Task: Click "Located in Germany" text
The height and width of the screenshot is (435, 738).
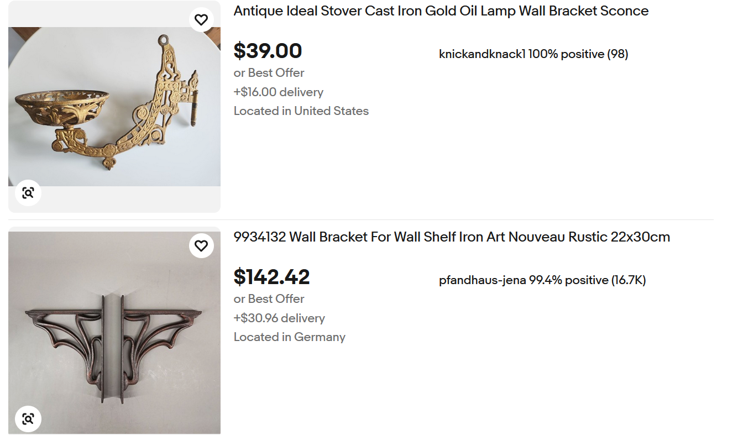Action: click(289, 337)
